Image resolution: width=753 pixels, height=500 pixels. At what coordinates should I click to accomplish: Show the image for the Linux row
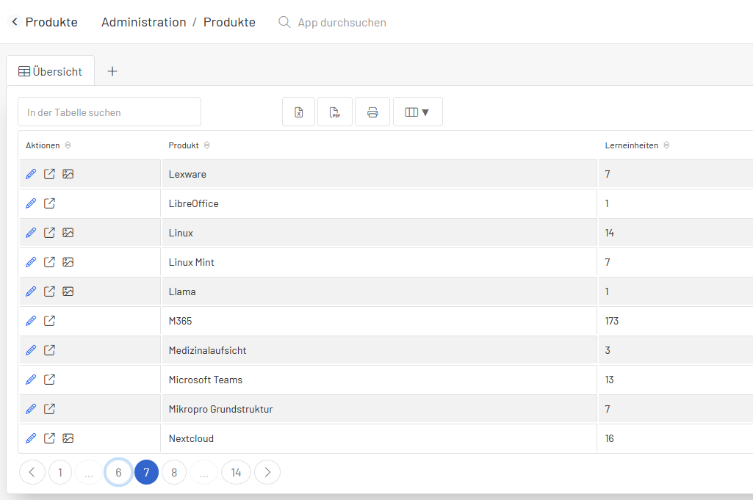pyautogui.click(x=68, y=233)
